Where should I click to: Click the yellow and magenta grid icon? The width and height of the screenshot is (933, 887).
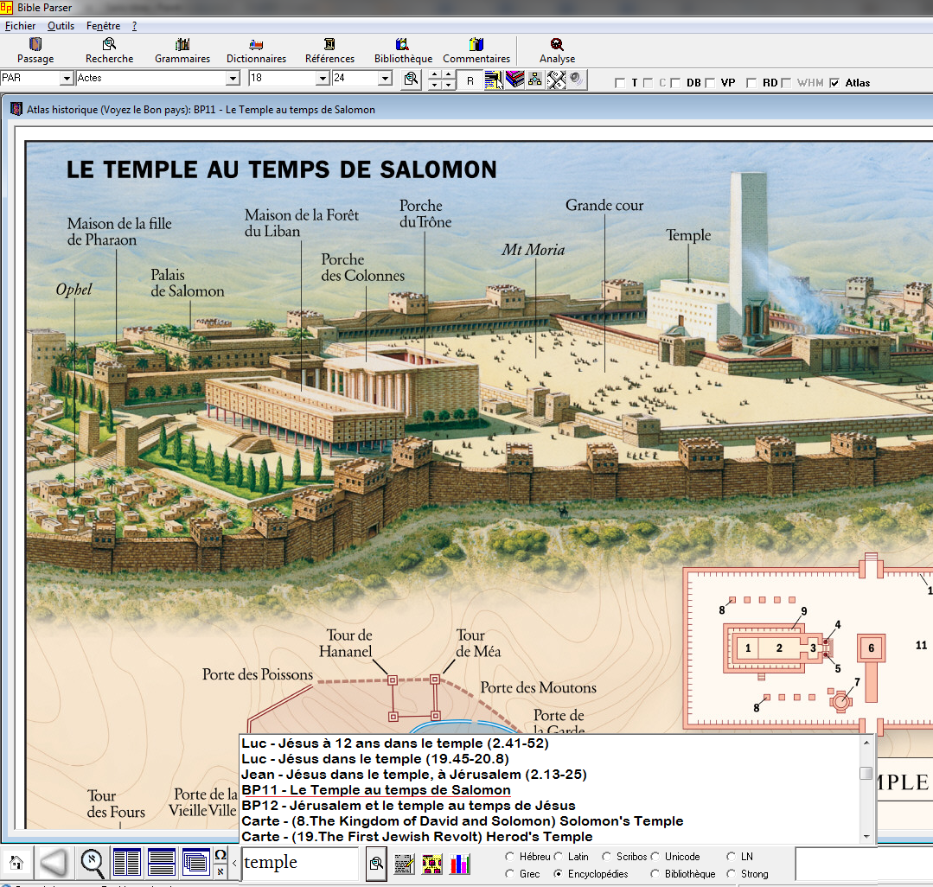[431, 864]
